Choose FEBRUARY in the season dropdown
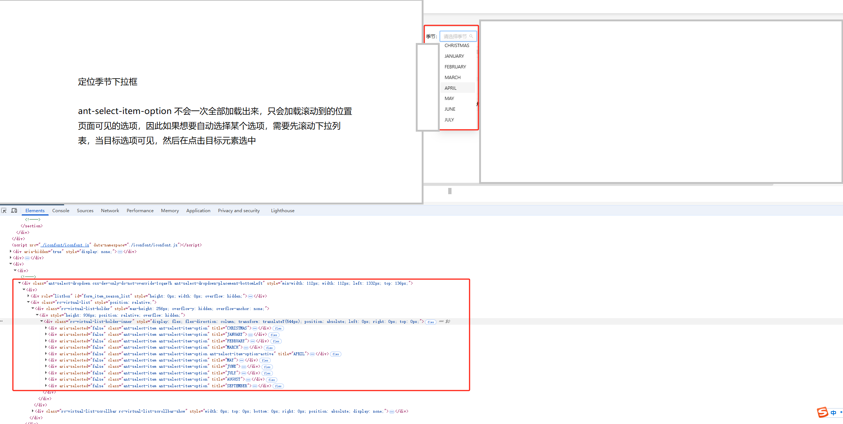 pos(458,67)
